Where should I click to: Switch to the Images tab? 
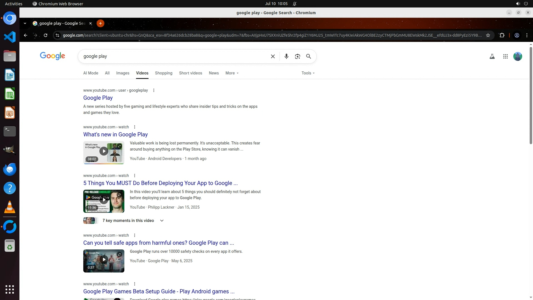click(x=122, y=73)
